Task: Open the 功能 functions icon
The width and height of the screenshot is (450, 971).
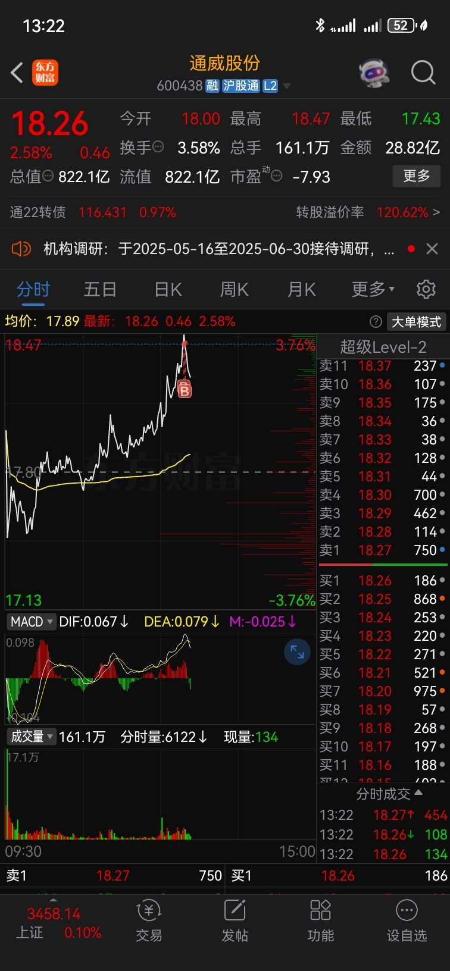Action: click(320, 921)
